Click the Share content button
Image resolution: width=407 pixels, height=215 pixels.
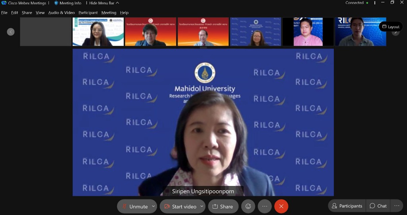pyautogui.click(x=223, y=206)
